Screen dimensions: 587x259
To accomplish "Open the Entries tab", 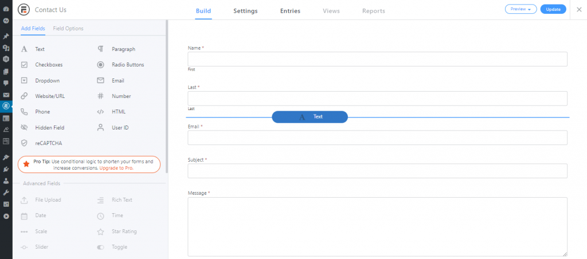I will tap(290, 11).
